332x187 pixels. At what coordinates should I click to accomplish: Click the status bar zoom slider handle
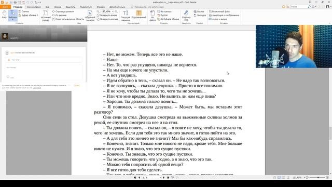tap(318, 178)
